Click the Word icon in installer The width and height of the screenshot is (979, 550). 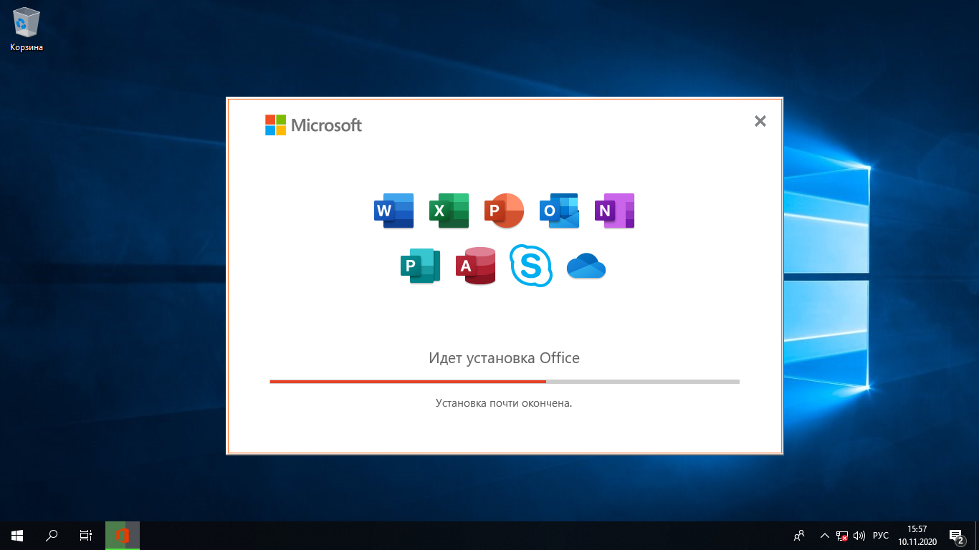pos(394,211)
